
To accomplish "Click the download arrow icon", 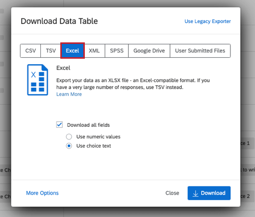I will click(x=195, y=194).
